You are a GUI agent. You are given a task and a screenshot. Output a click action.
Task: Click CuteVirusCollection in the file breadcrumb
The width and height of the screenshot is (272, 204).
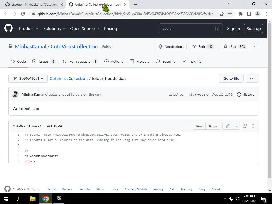click(69, 78)
